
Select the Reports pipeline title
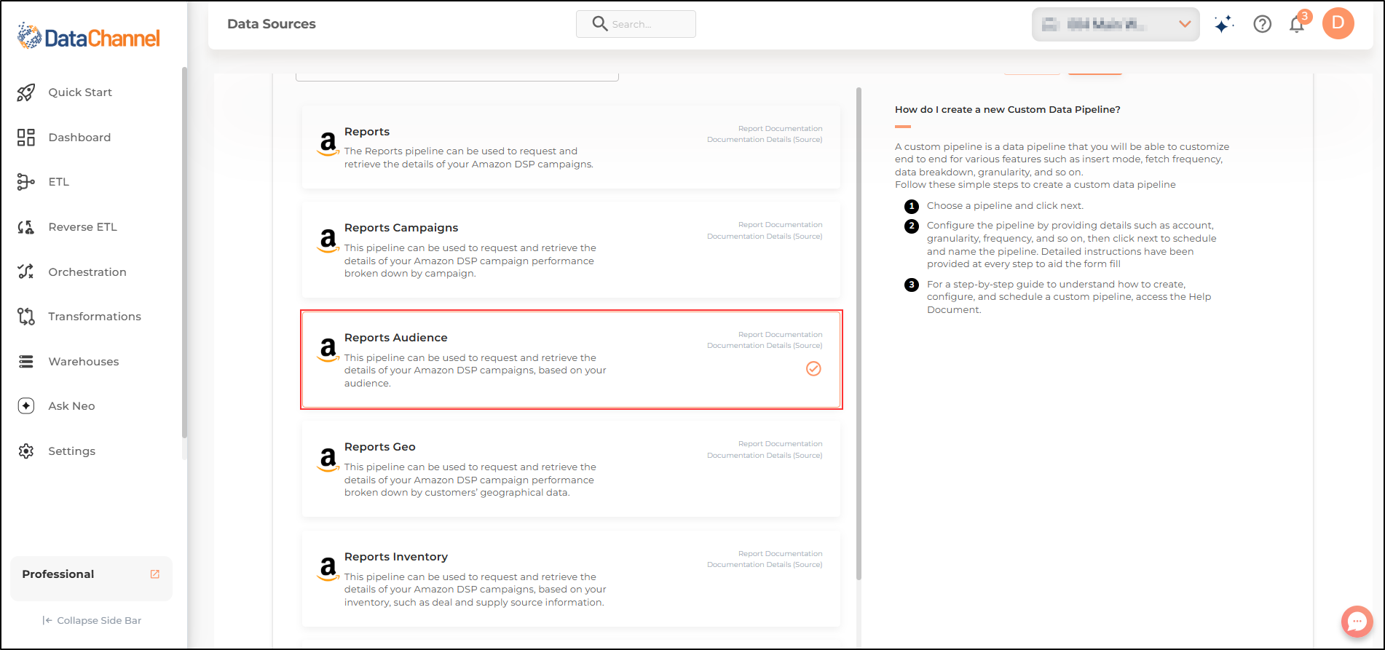click(x=367, y=132)
